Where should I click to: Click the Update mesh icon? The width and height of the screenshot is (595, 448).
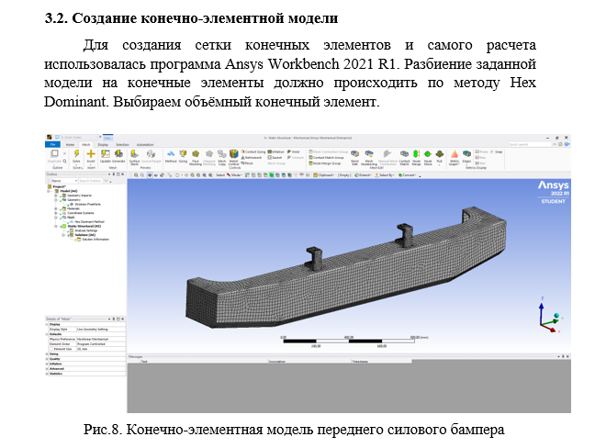105,154
